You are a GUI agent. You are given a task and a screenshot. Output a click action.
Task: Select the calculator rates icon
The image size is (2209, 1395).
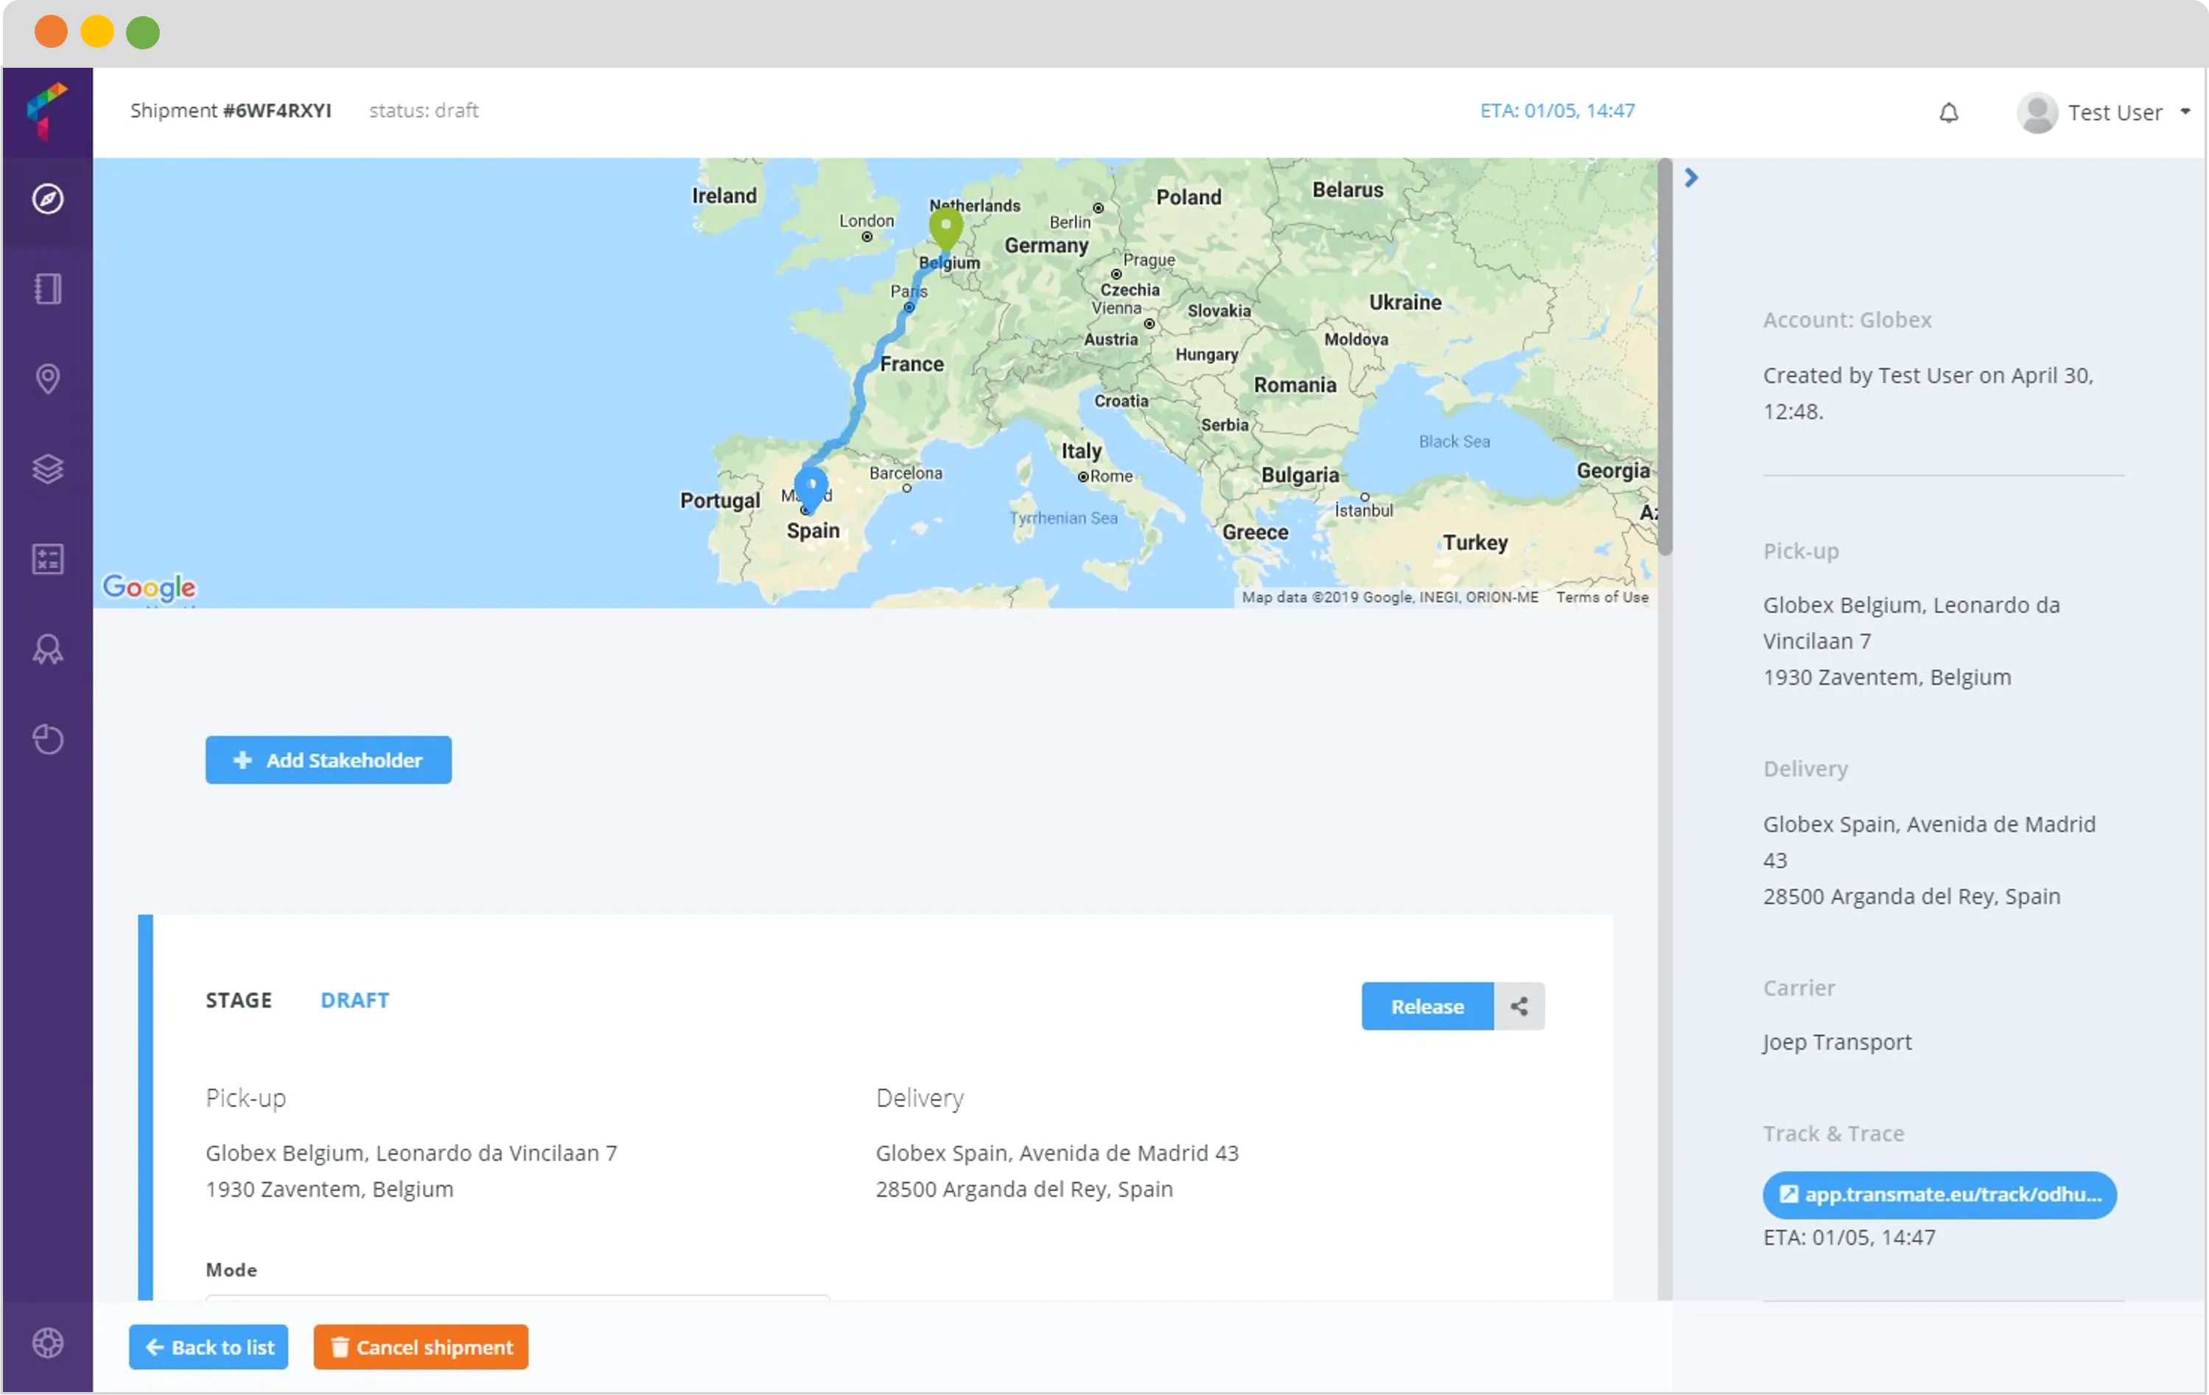pos(48,558)
